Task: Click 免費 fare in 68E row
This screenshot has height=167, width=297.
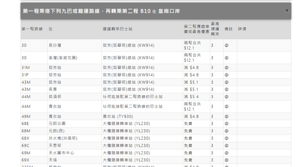Action: coord(188,123)
